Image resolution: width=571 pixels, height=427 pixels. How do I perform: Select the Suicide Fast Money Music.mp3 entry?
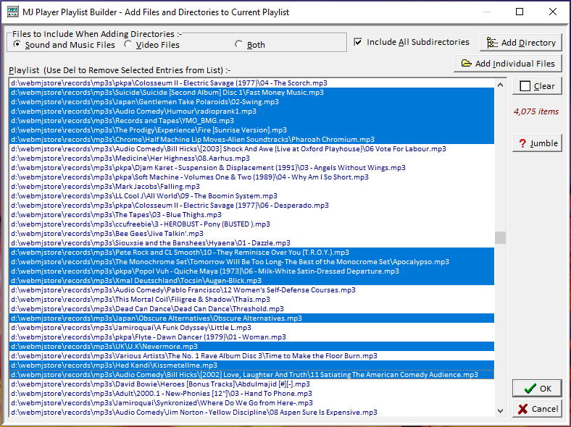point(251,93)
